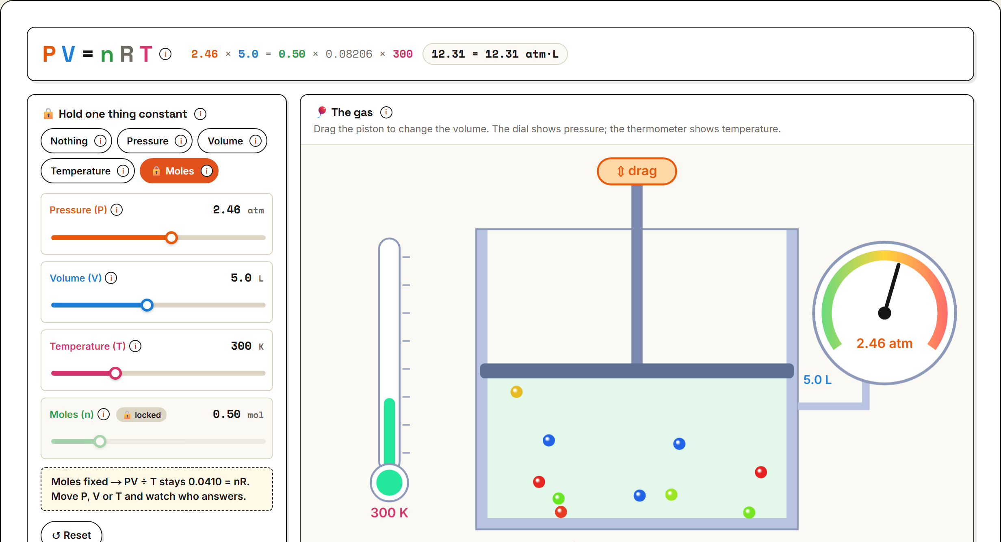Click the 'Moles fixed → PV ÷ T' hint box
The width and height of the screenshot is (1001, 542).
point(157,489)
